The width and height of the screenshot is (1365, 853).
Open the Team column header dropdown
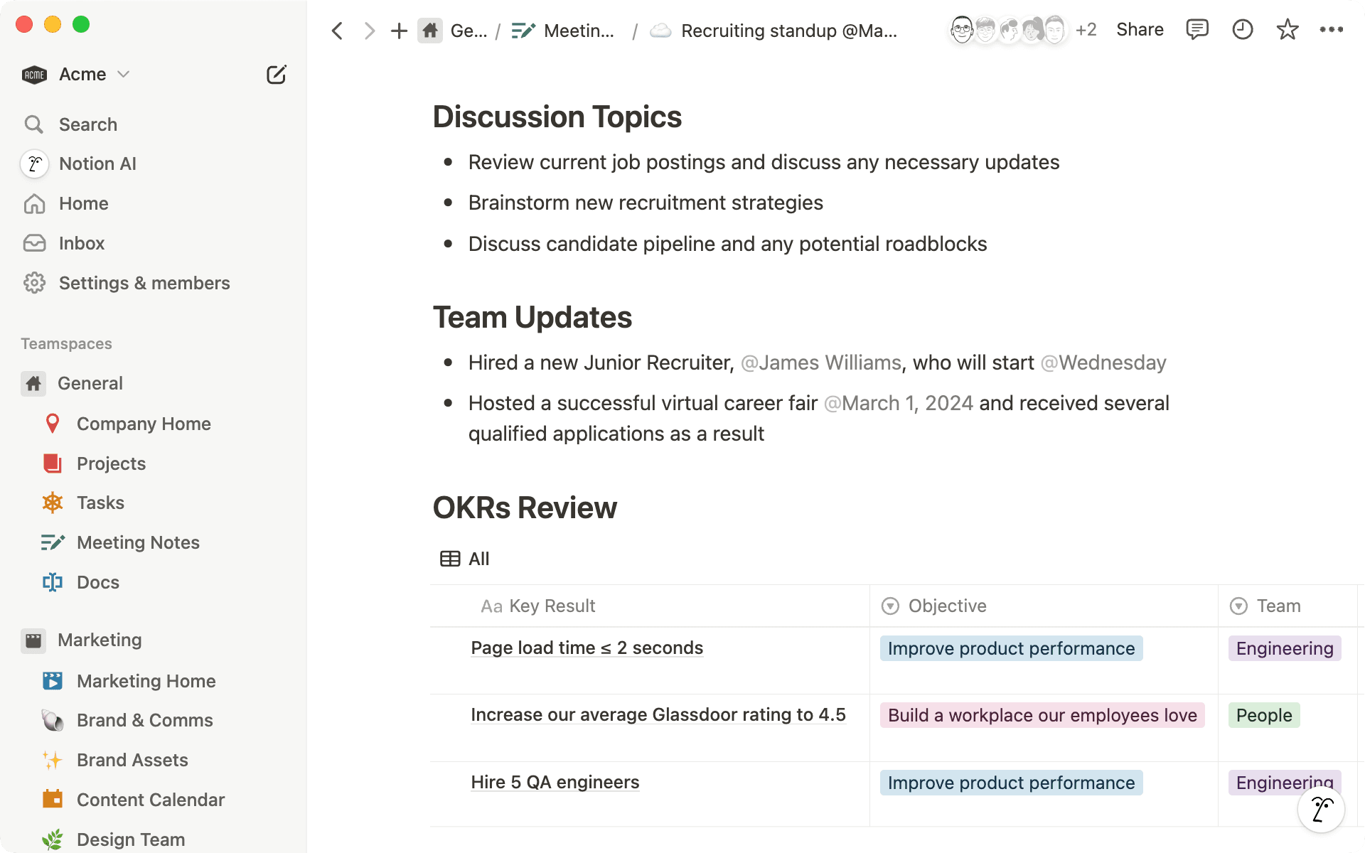[1238, 606]
